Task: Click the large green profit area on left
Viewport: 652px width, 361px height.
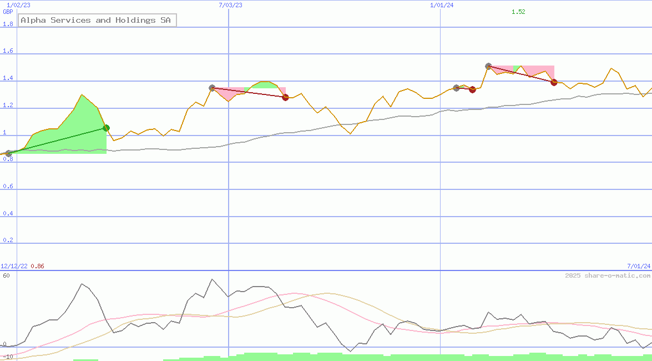Action: [72, 131]
